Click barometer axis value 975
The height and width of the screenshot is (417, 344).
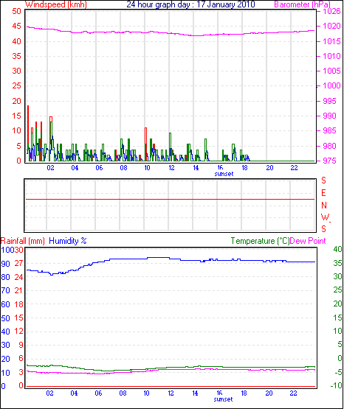pyautogui.click(x=330, y=161)
